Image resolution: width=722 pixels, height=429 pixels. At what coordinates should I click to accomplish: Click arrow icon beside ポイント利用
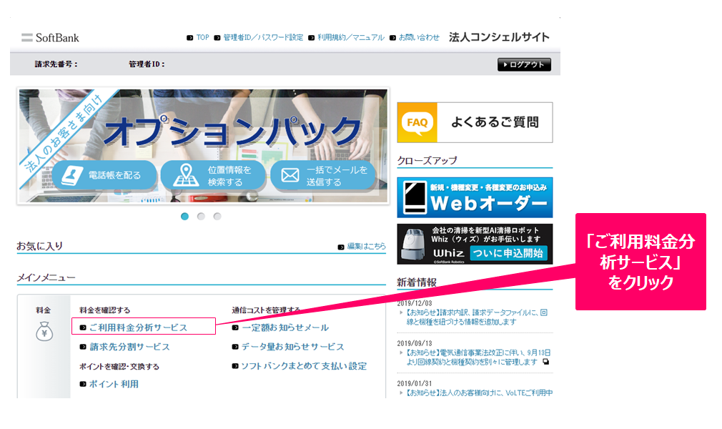pyautogui.click(x=83, y=384)
